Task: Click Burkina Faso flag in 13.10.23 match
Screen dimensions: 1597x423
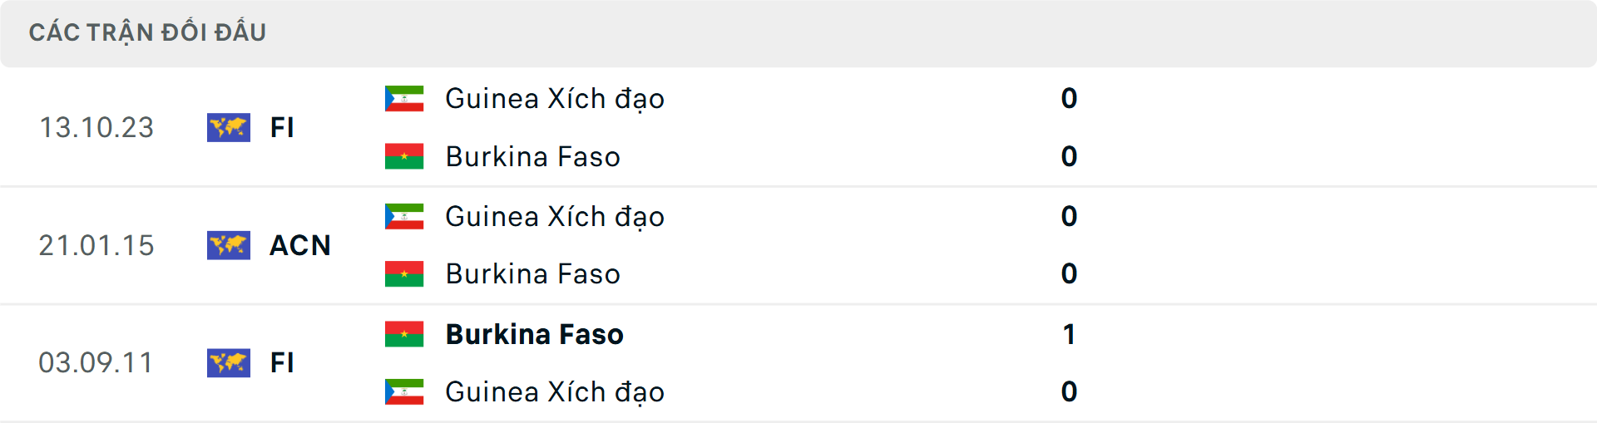Action: tap(404, 156)
